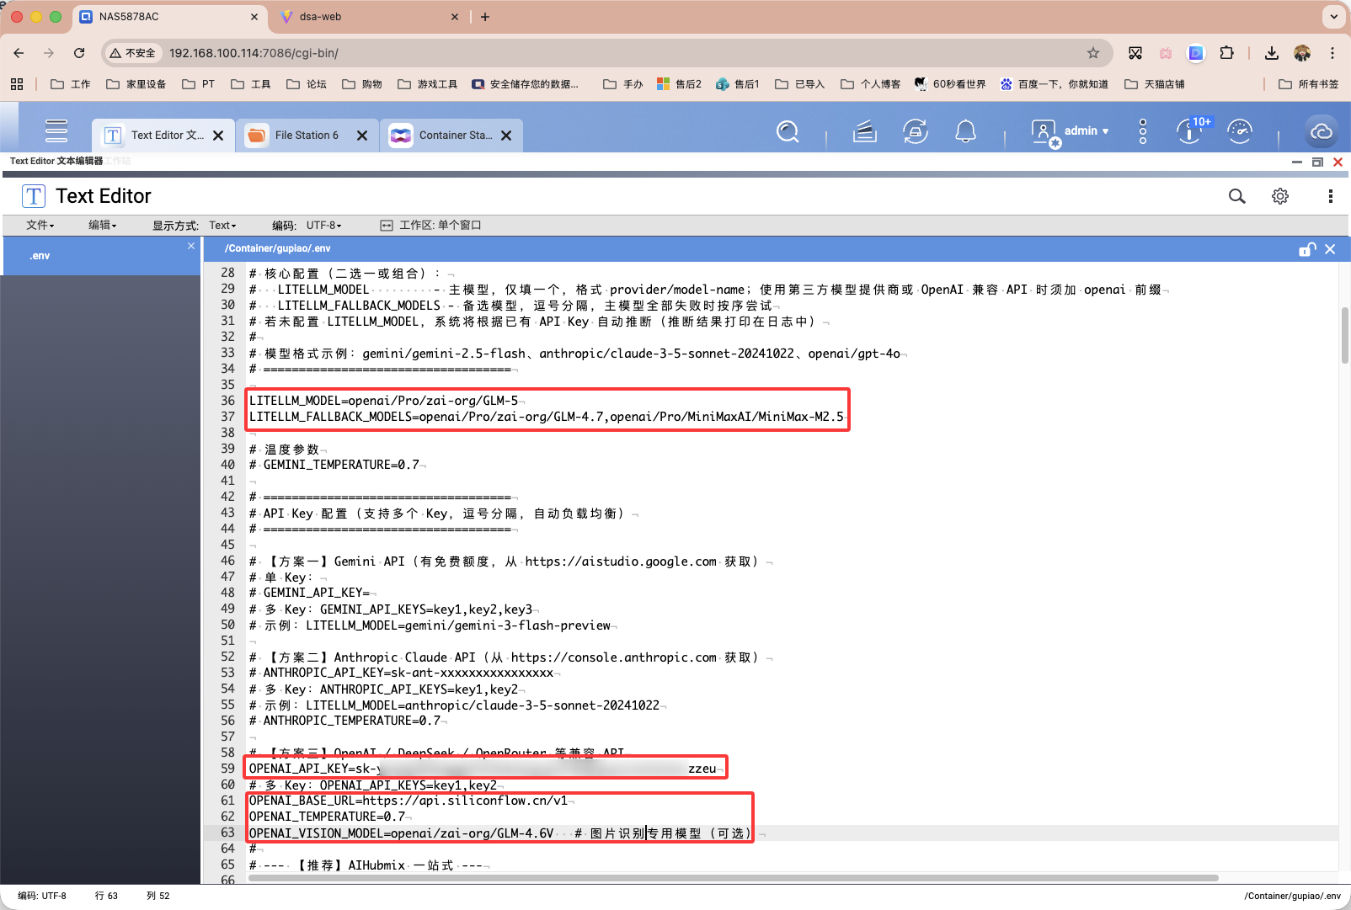This screenshot has height=910, width=1351.
Task: Open the 60秒看世界 bookmark link
Action: 949,83
